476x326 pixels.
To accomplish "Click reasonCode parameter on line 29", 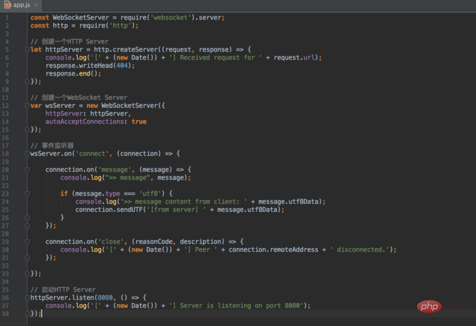I will click(x=154, y=242).
